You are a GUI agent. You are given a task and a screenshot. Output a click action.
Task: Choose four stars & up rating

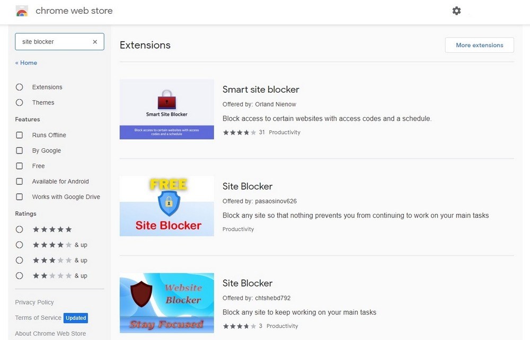click(x=19, y=245)
